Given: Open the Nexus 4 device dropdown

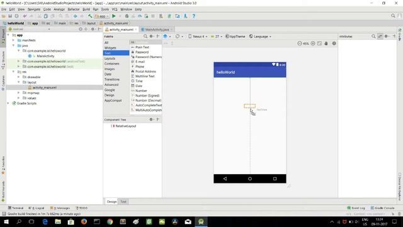Looking at the screenshot, I should 198,37.
